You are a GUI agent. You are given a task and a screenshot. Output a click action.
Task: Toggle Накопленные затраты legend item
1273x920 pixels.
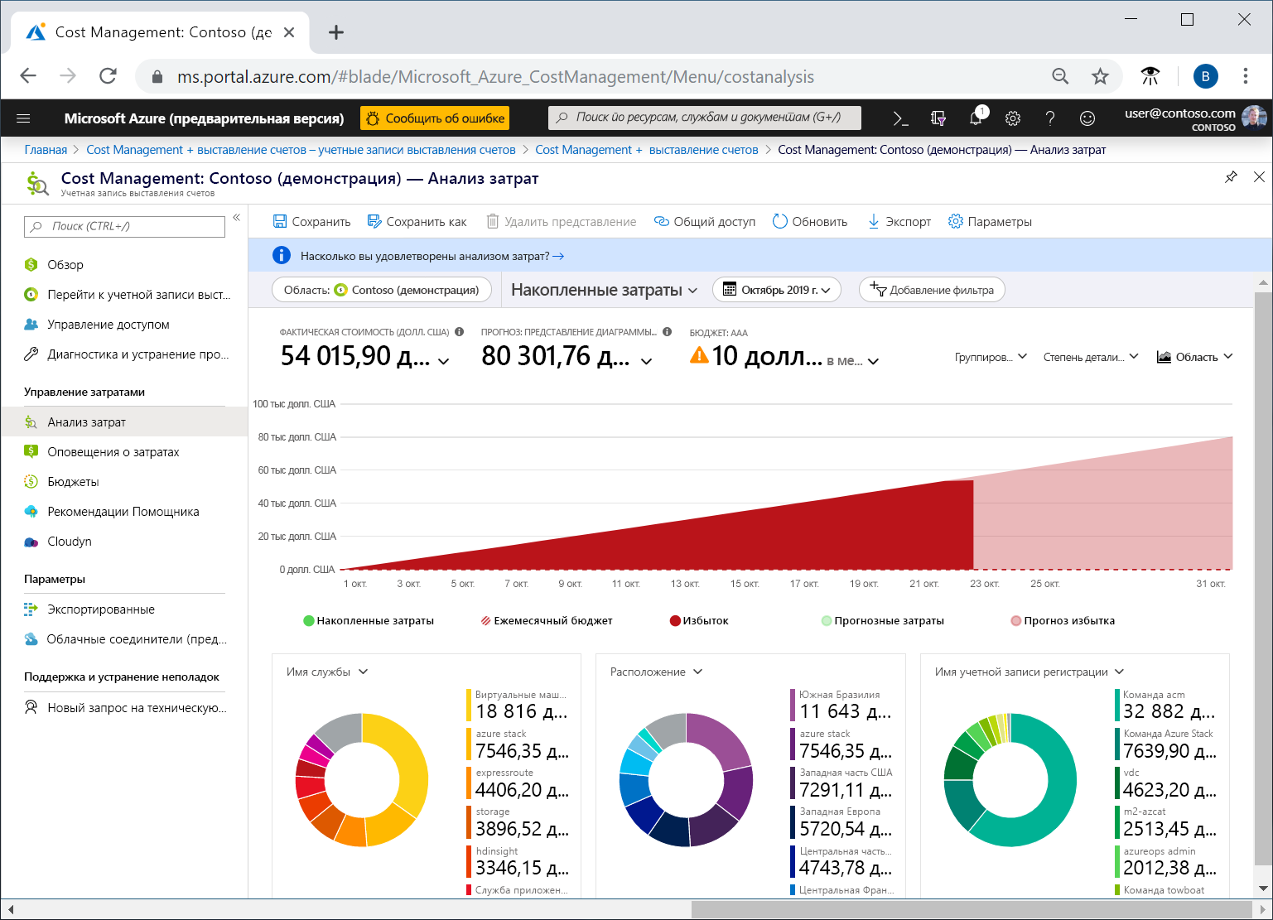tap(369, 620)
